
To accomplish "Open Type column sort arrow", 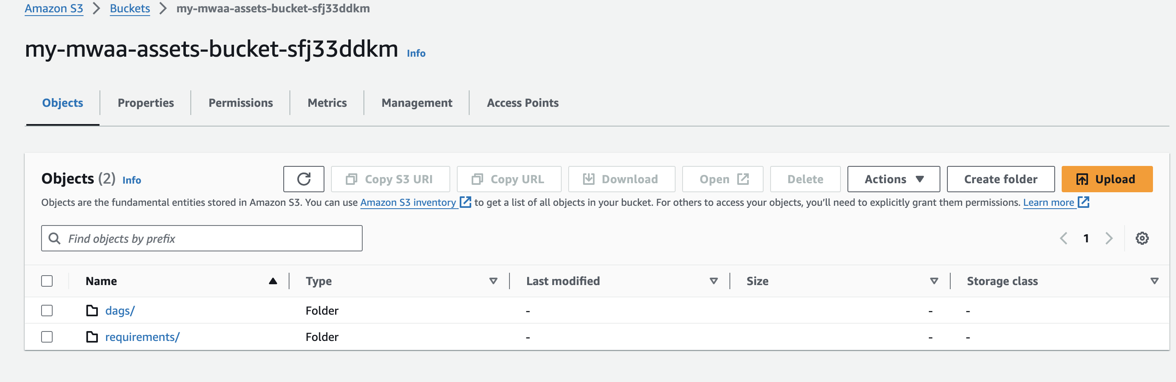I will [493, 281].
